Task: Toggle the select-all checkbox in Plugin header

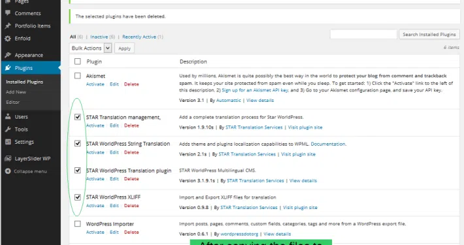Action: point(78,61)
